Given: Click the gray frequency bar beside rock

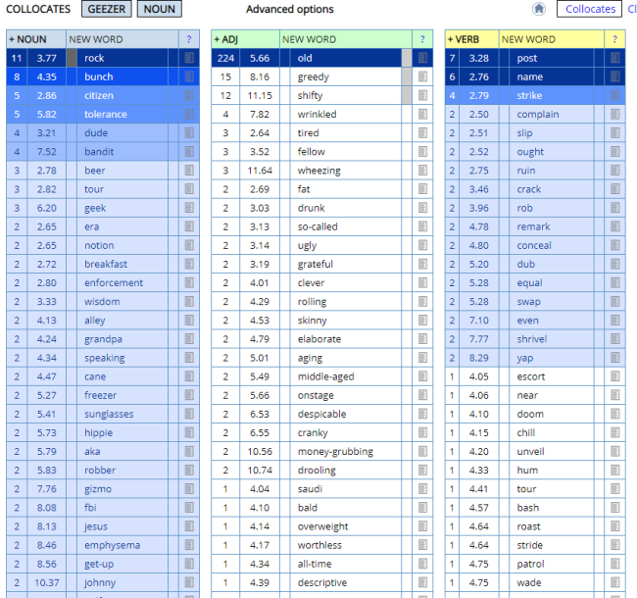Looking at the screenshot, I should click(72, 58).
